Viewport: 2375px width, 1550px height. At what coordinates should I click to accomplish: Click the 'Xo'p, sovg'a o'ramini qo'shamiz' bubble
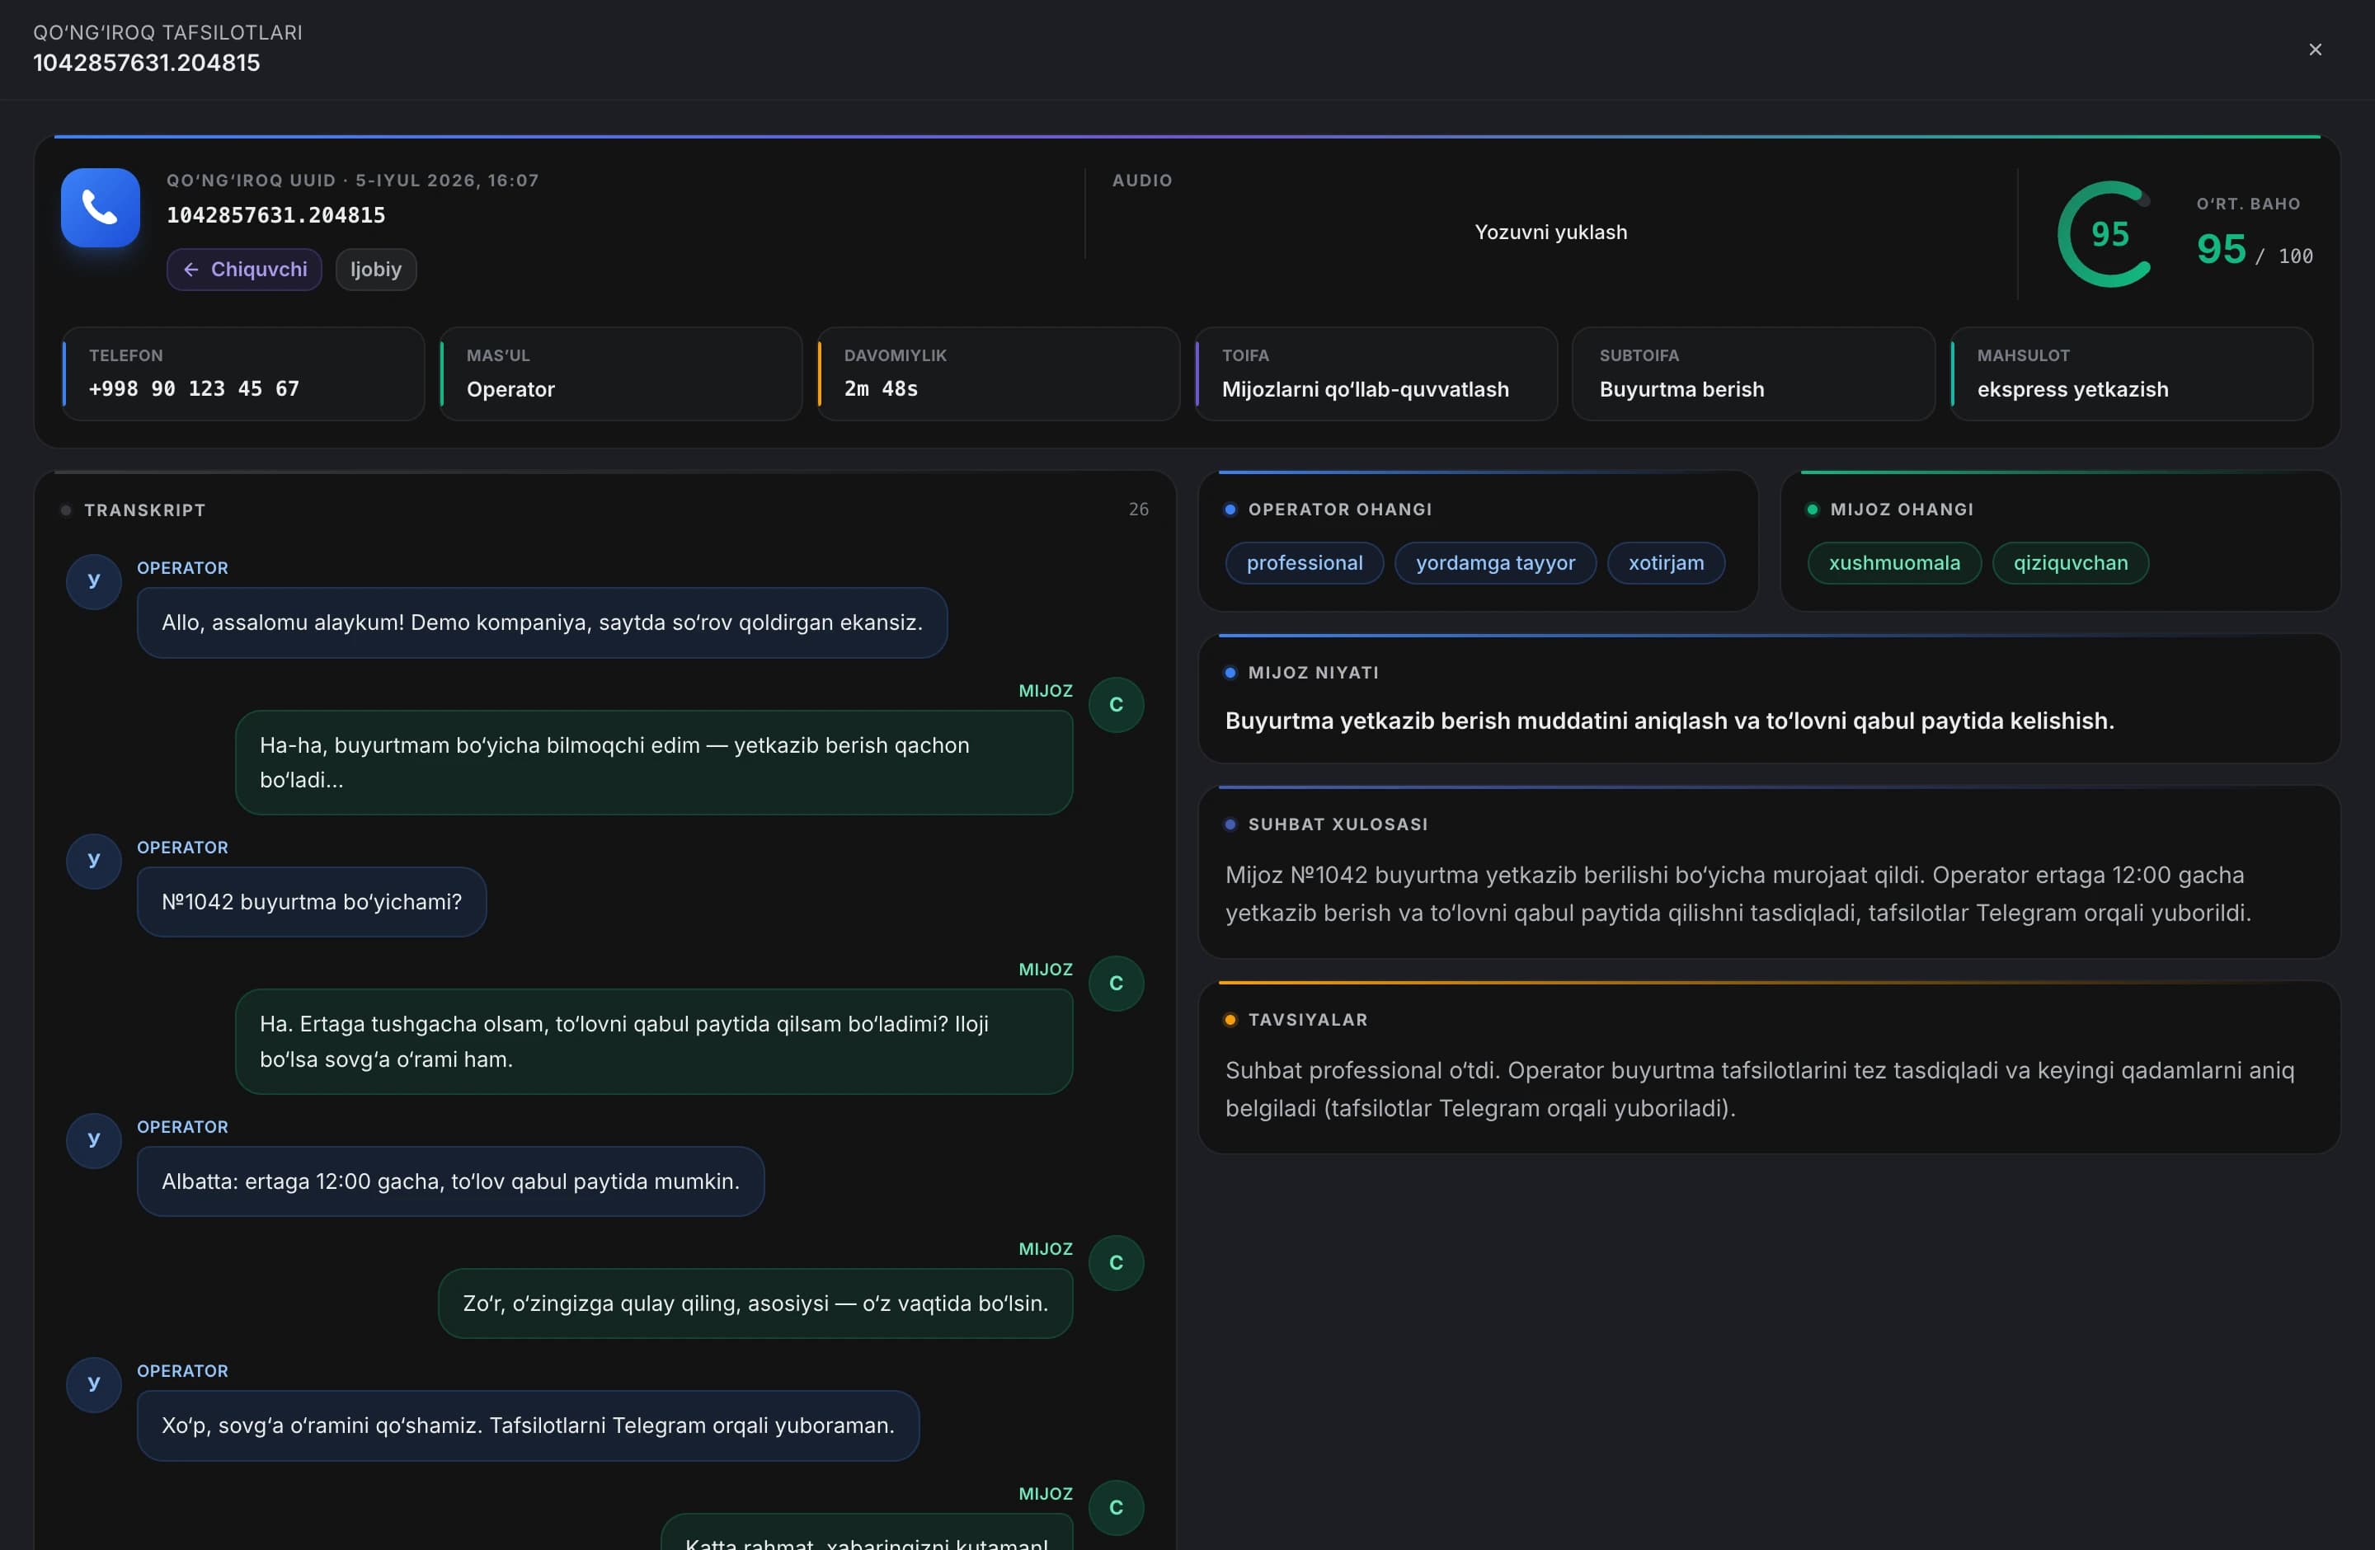[x=528, y=1426]
